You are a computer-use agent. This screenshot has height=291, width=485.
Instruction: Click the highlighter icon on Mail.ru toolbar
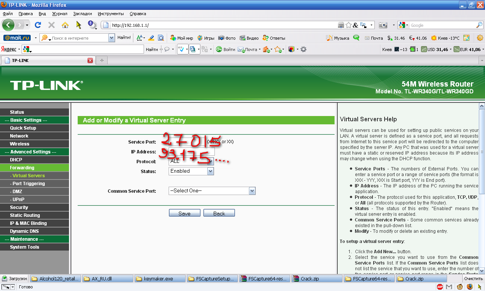151,38
